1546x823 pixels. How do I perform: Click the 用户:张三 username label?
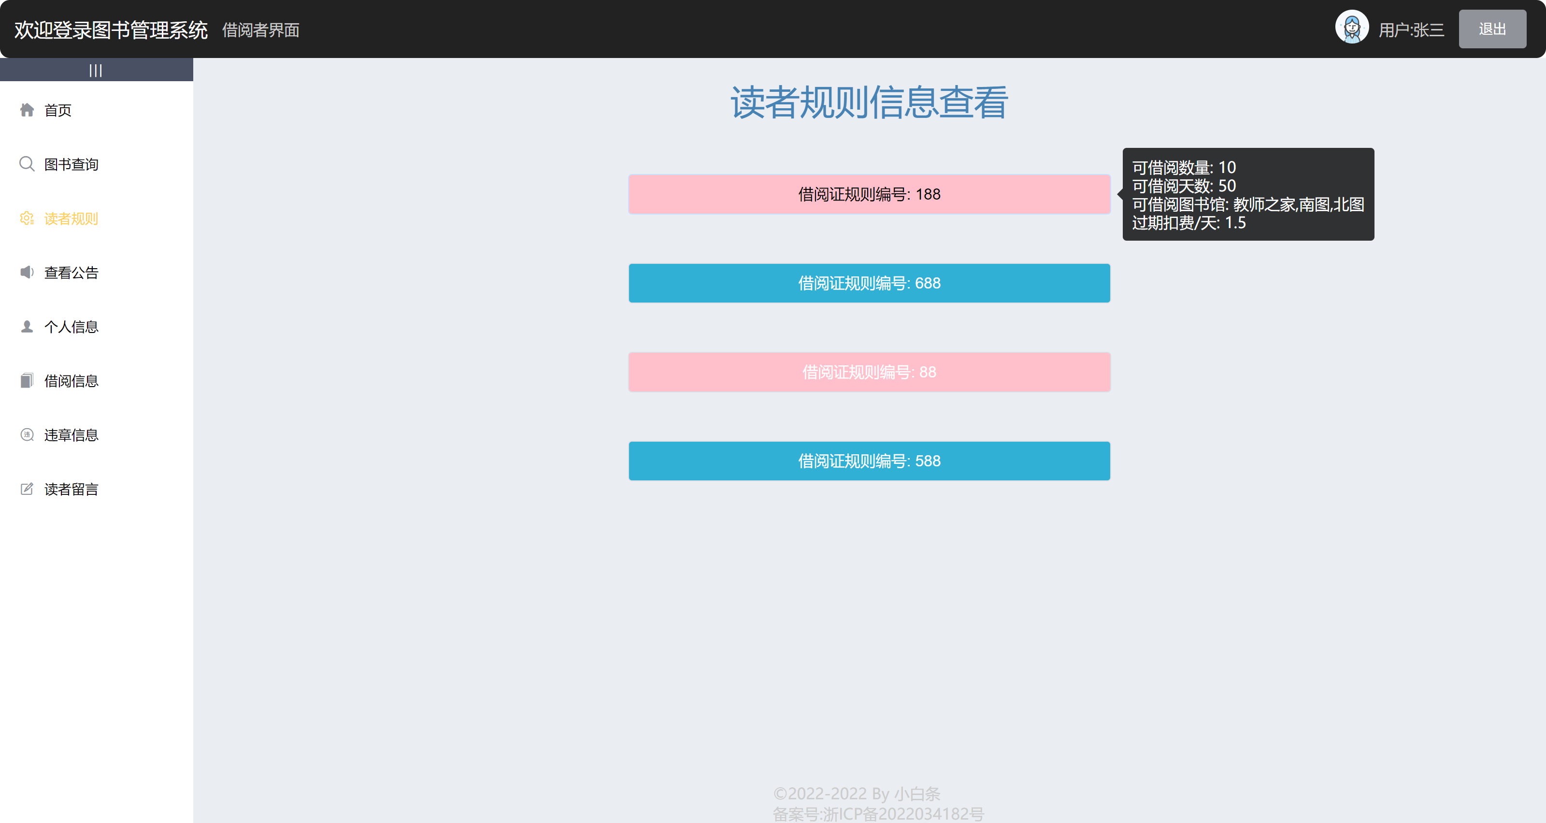pos(1411,30)
